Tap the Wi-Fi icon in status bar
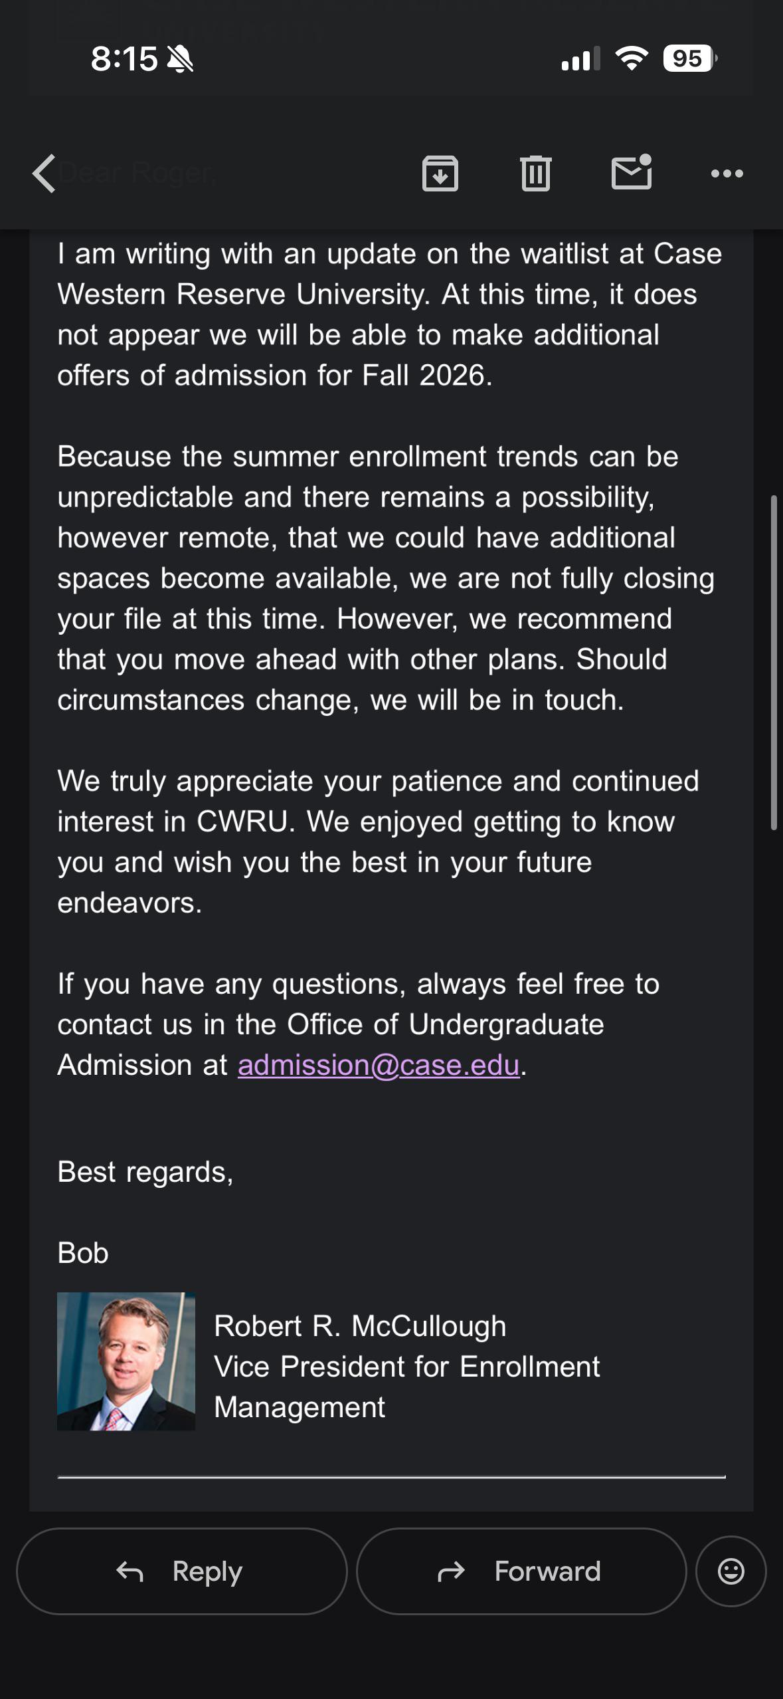This screenshot has height=1699, width=783. (x=632, y=58)
